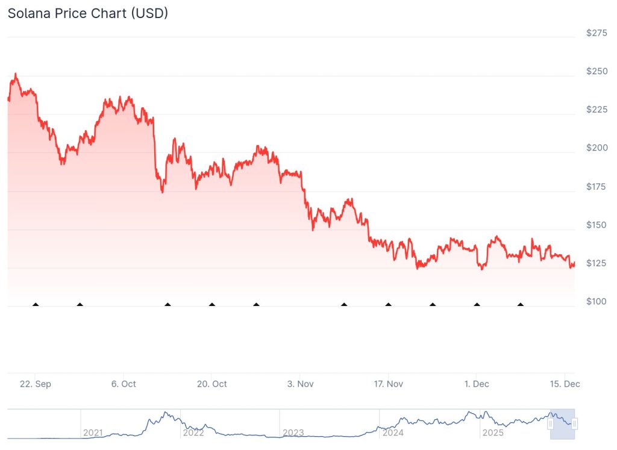Click the right handle of the range navigator
Image resolution: width=617 pixels, height=450 pixels.
[x=575, y=424]
